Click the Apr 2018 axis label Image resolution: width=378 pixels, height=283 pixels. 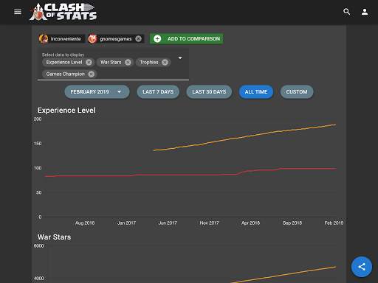point(250,223)
